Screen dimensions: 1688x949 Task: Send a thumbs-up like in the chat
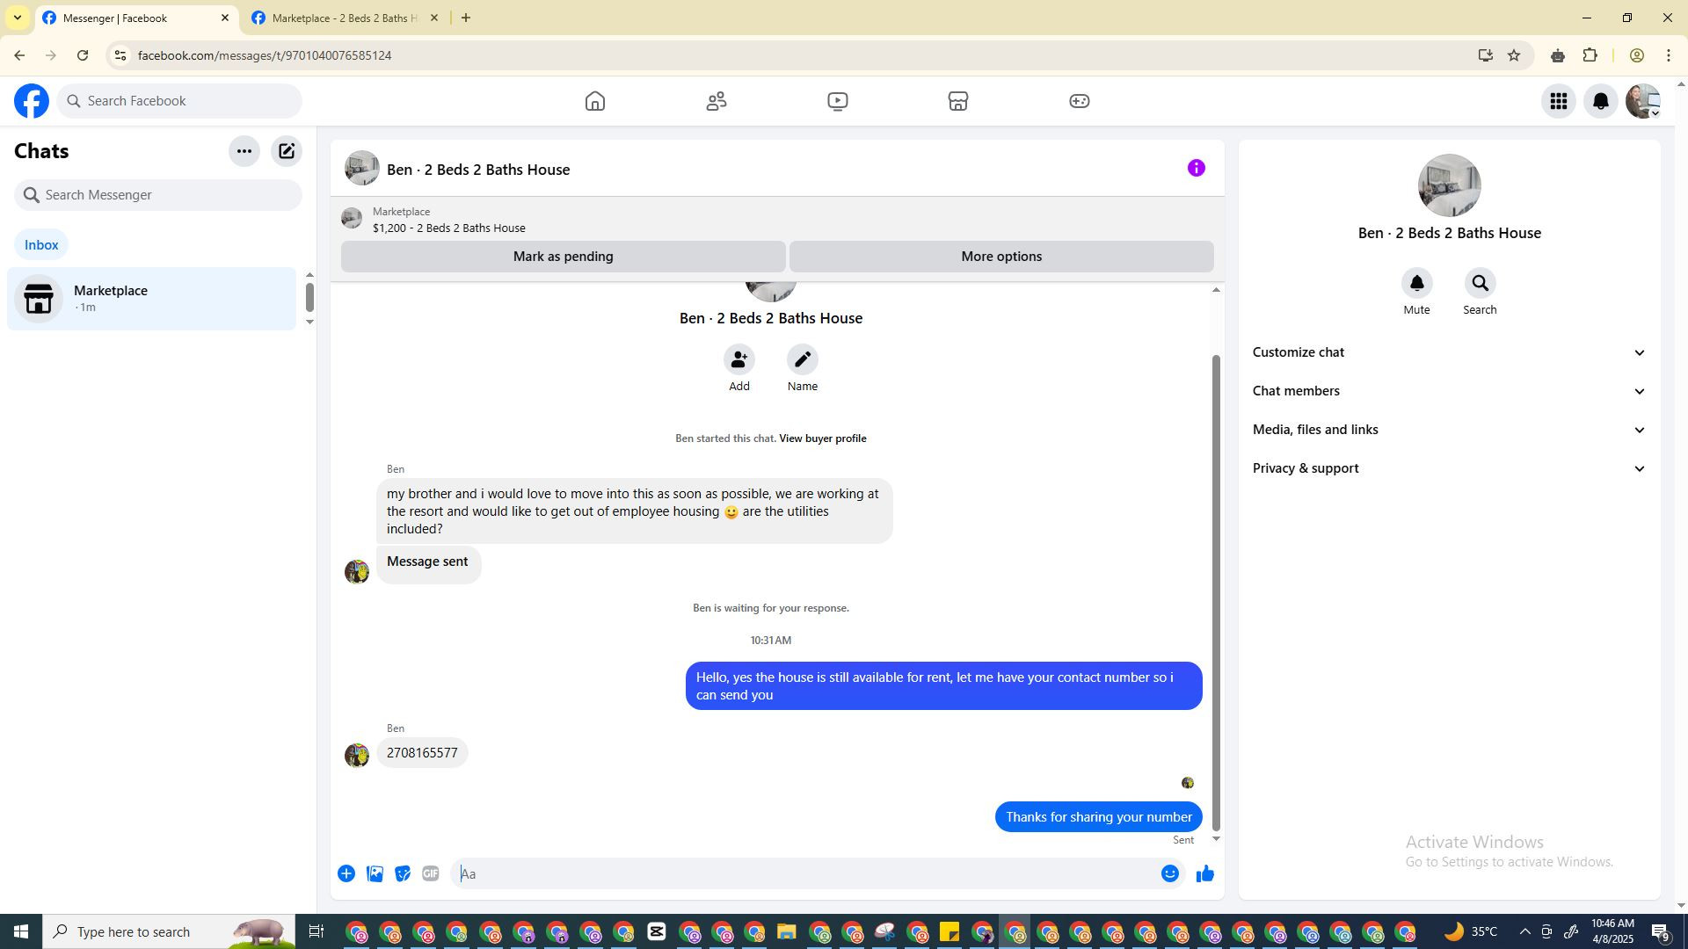click(x=1204, y=873)
